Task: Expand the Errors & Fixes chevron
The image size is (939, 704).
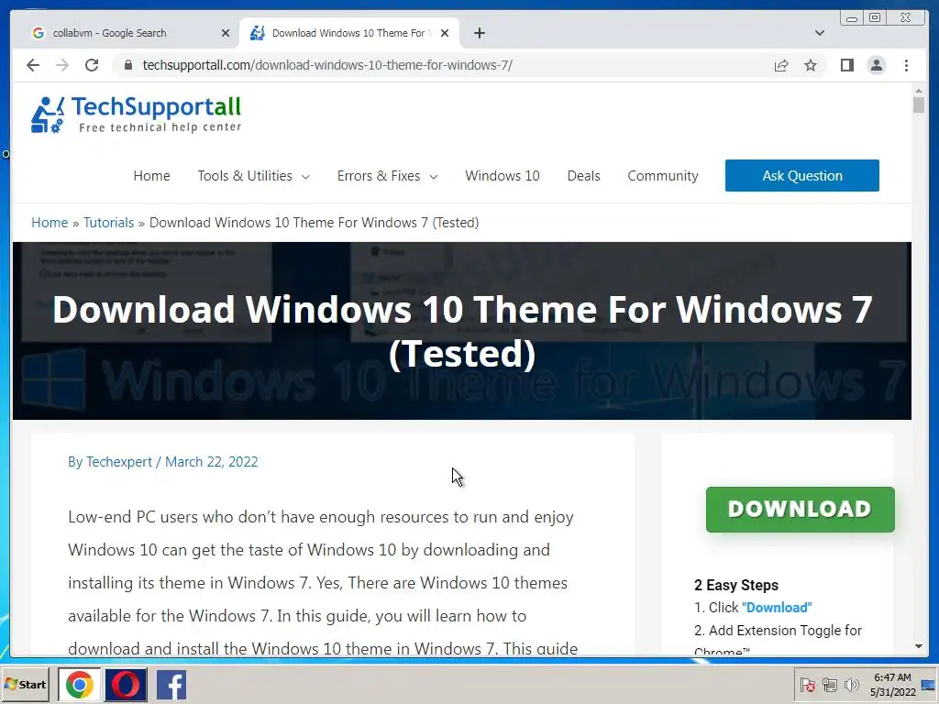Action: point(434,177)
